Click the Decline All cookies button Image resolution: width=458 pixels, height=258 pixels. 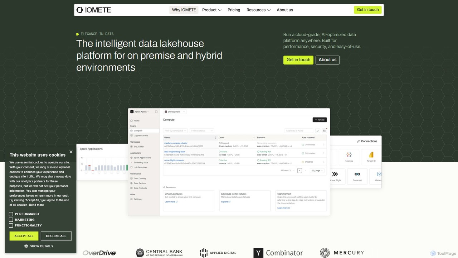(x=56, y=236)
